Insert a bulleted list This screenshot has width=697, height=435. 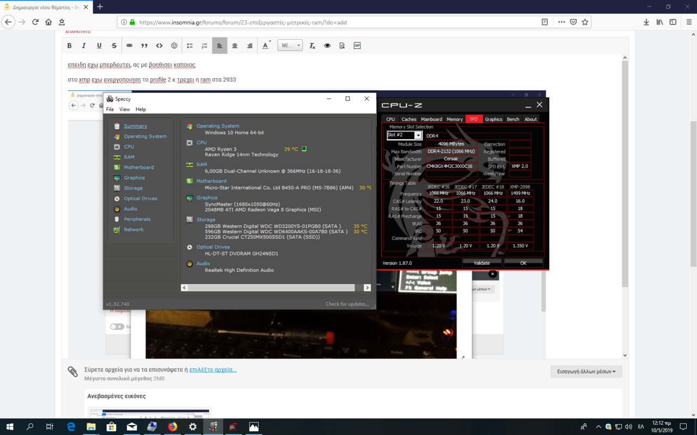(x=189, y=46)
